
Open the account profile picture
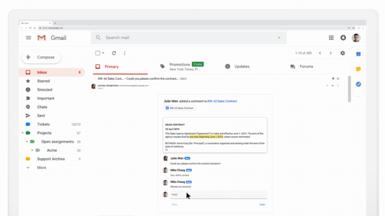click(356, 38)
